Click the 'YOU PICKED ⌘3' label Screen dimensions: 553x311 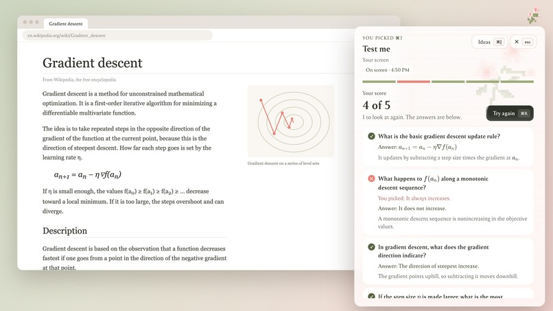pyautogui.click(x=382, y=38)
